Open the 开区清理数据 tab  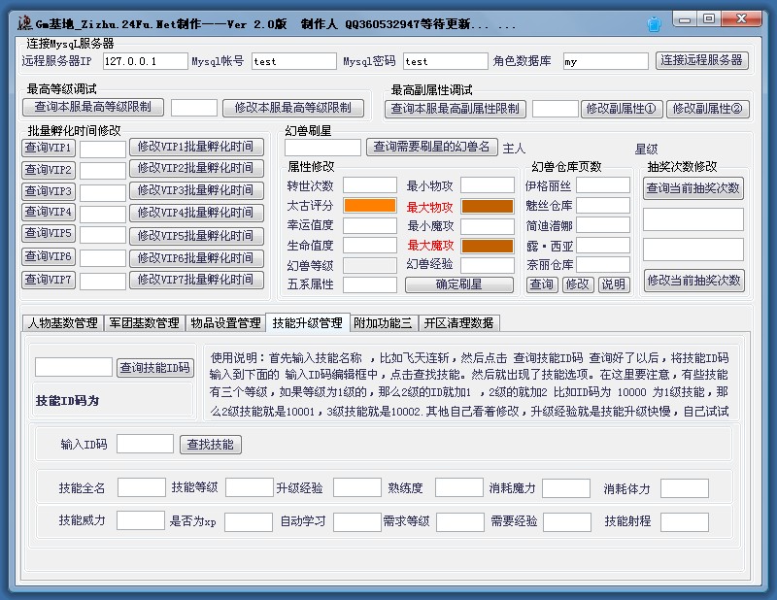(458, 322)
